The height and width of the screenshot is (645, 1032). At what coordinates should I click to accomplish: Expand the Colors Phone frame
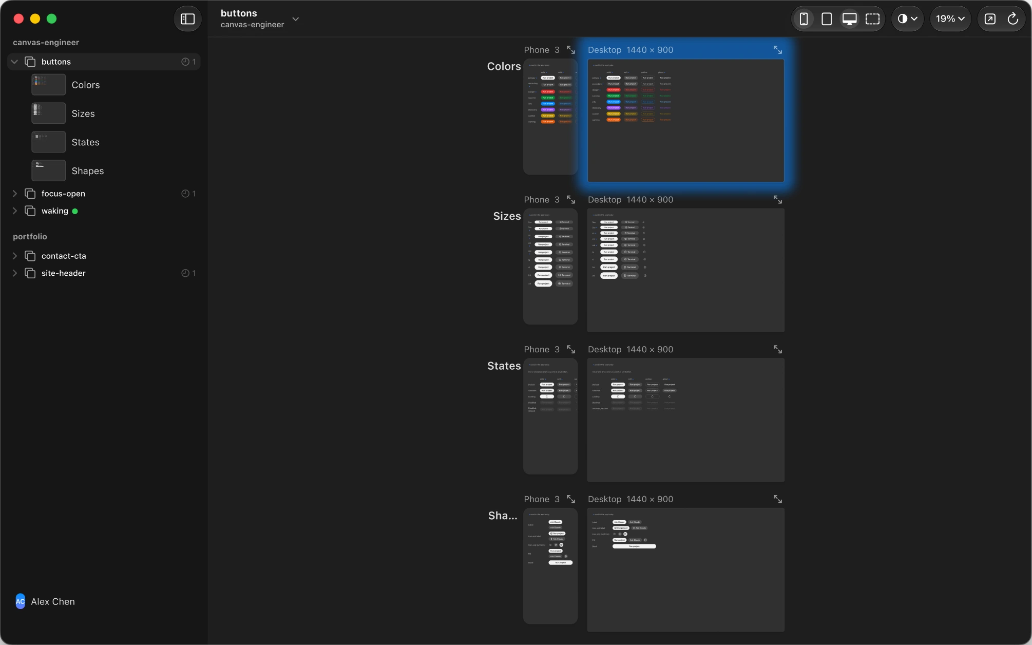571,50
